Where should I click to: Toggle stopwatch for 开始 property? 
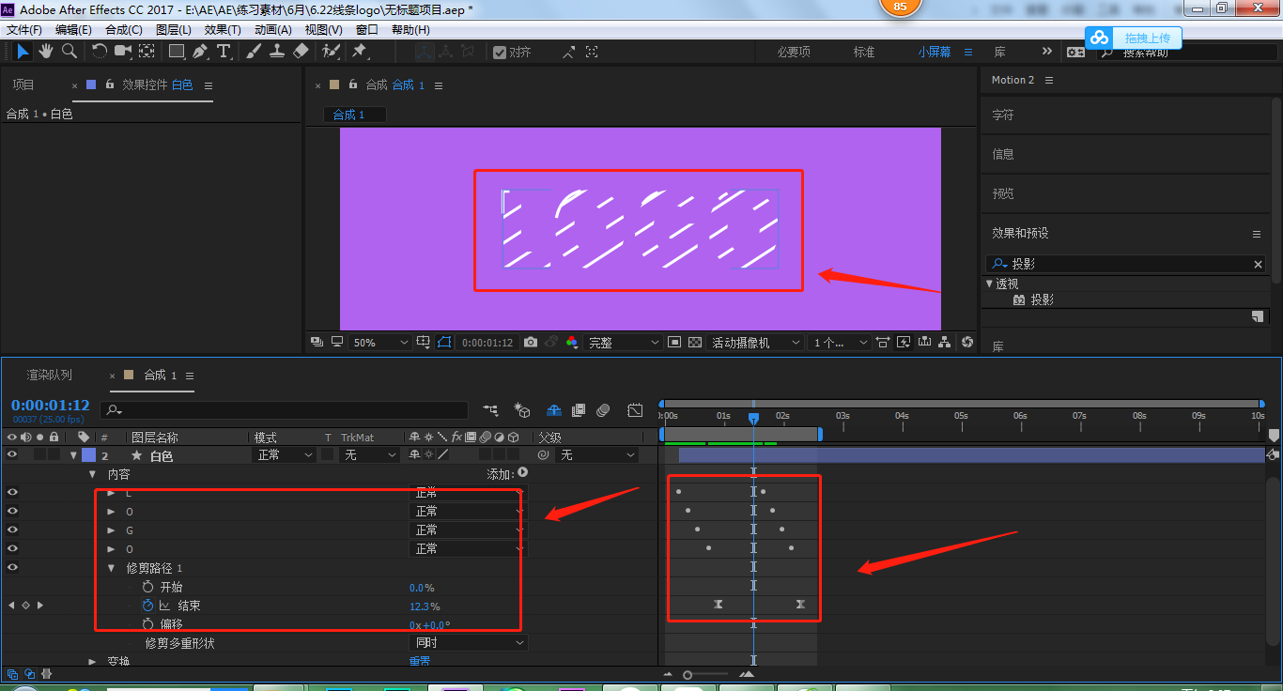coord(147,587)
